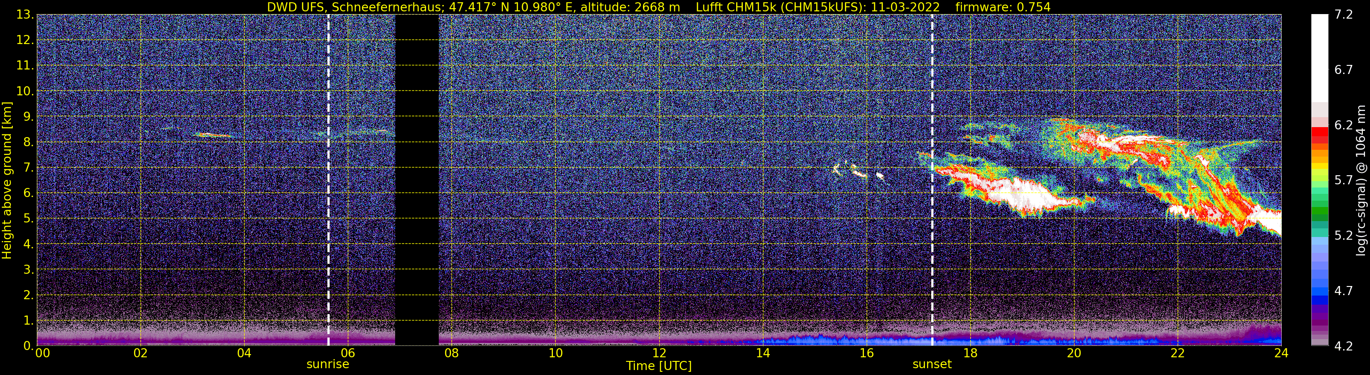Click the time axis tick label '22'
Viewport: 1370px width, 375px height.
[x=1178, y=354]
